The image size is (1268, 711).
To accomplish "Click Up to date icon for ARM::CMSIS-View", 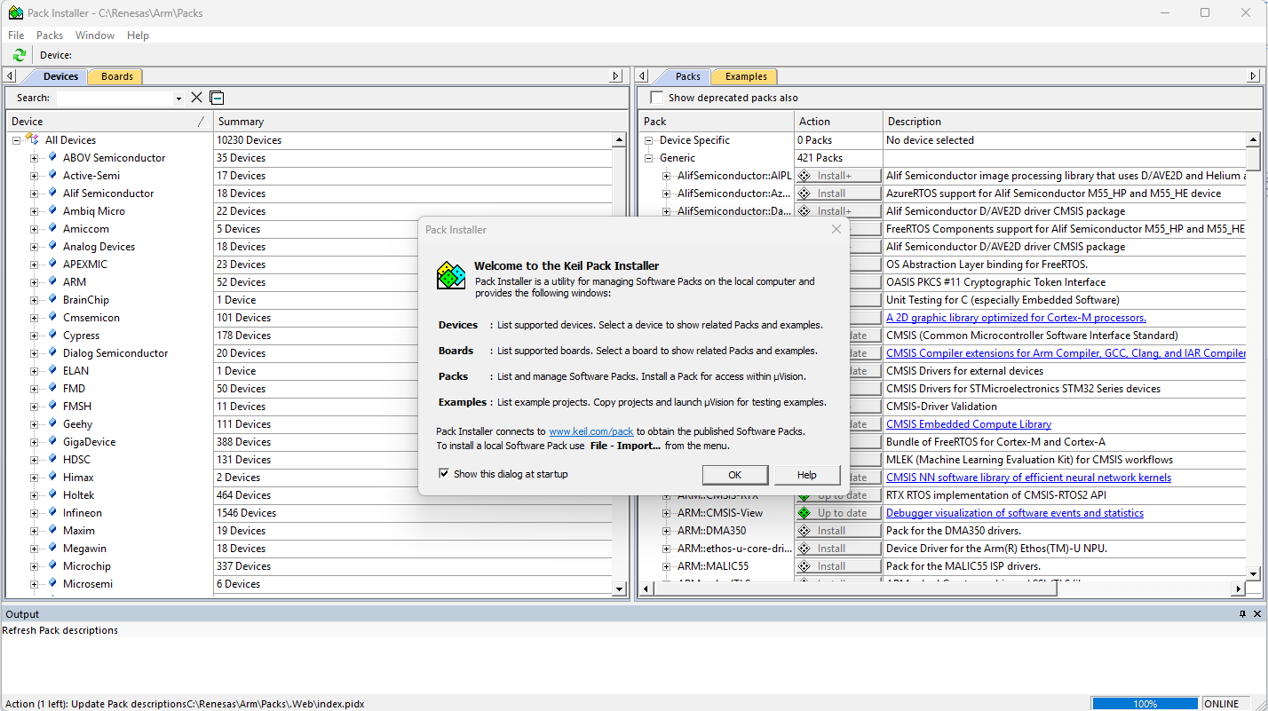I will click(804, 513).
